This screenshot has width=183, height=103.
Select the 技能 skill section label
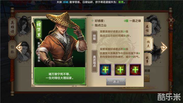(94, 37)
